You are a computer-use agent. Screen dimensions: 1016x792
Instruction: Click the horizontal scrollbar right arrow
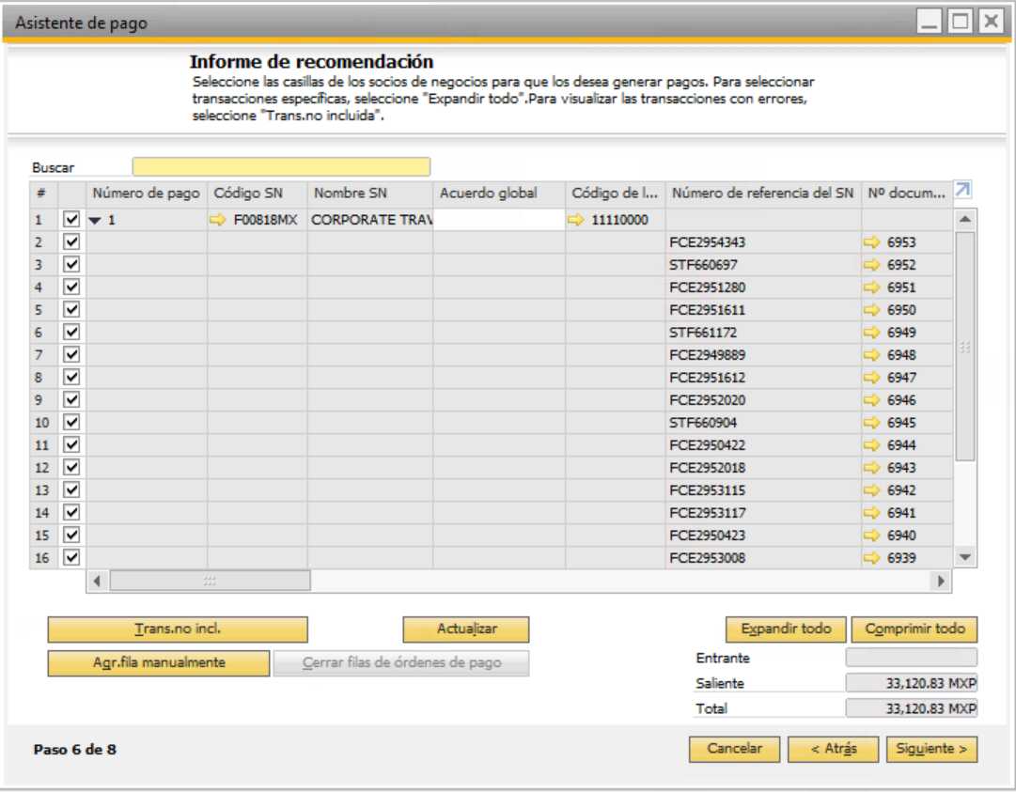(941, 581)
